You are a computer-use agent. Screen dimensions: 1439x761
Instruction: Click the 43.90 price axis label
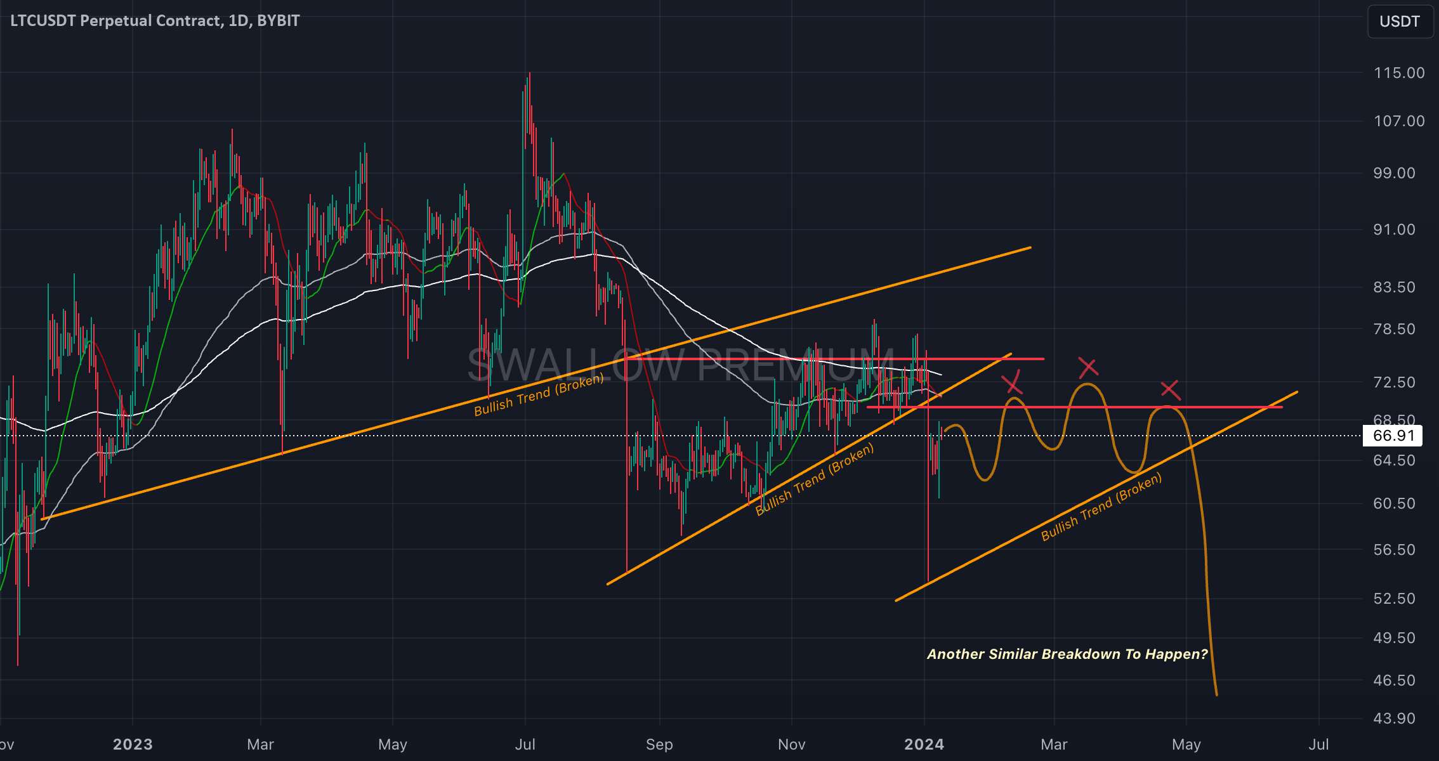1394,719
